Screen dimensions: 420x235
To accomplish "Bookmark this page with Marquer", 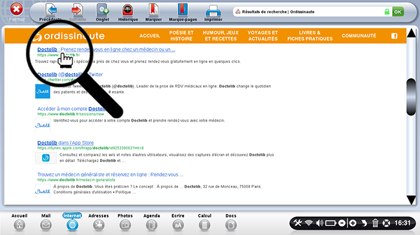I will click(154, 10).
